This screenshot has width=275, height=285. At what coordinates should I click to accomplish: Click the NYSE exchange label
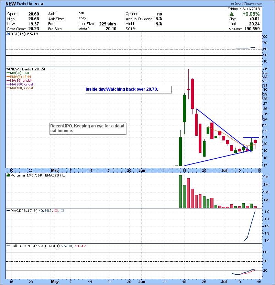click(x=40, y=4)
